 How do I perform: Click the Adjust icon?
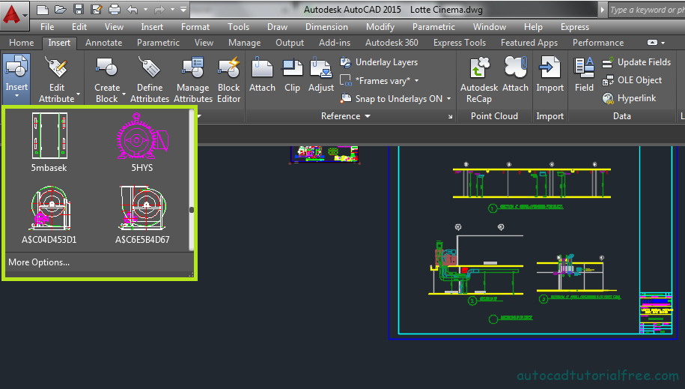click(x=321, y=67)
